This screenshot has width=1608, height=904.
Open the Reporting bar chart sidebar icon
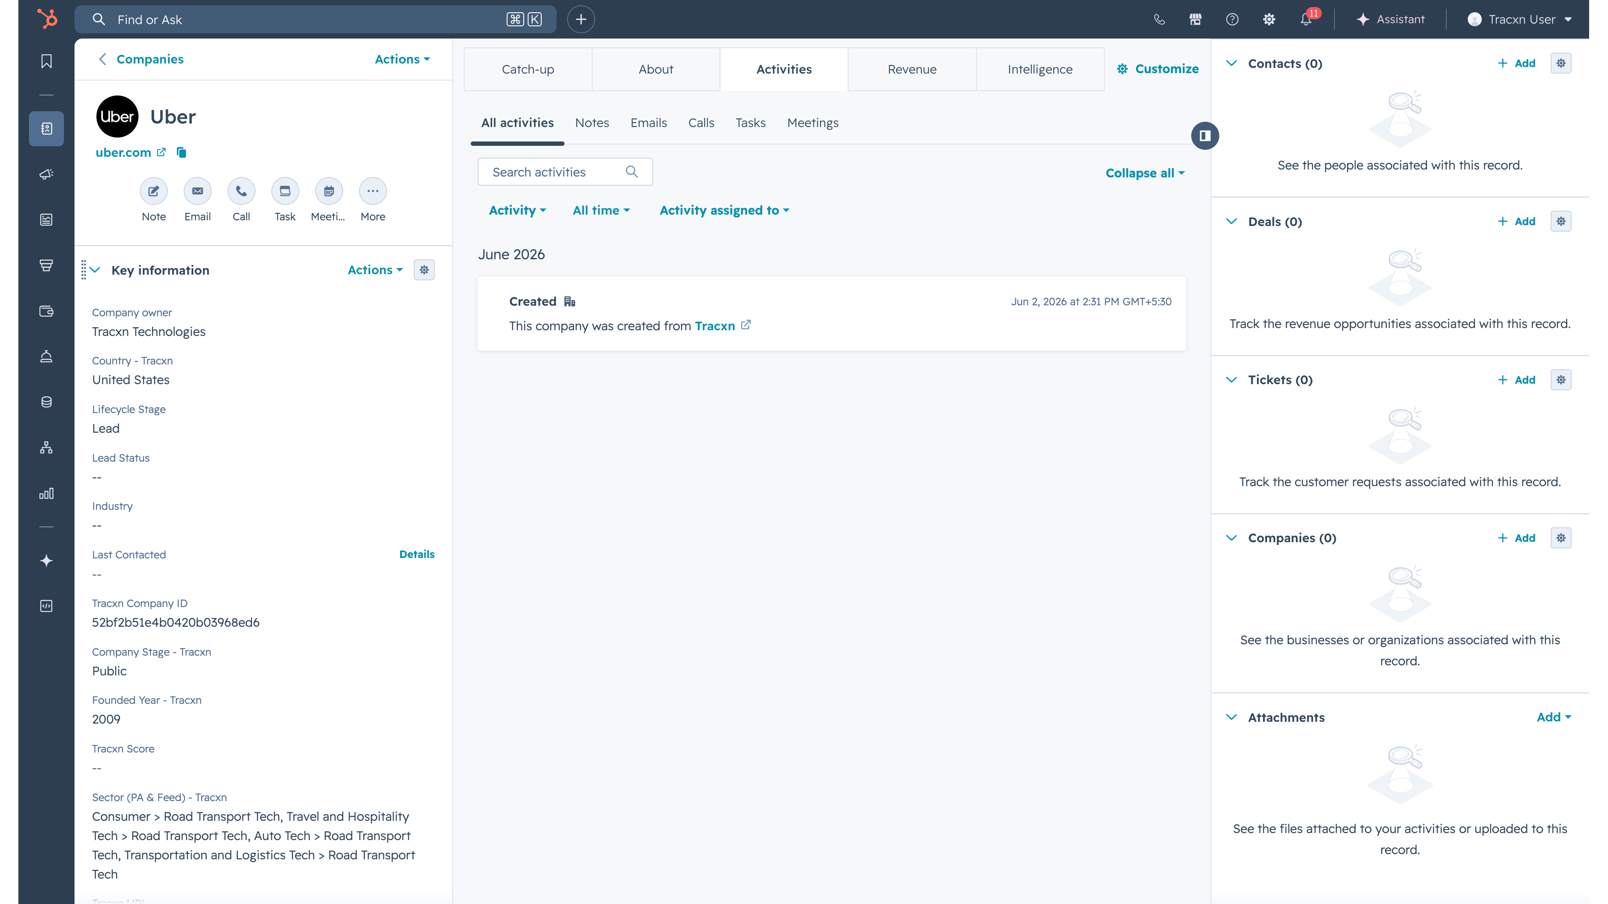[46, 494]
